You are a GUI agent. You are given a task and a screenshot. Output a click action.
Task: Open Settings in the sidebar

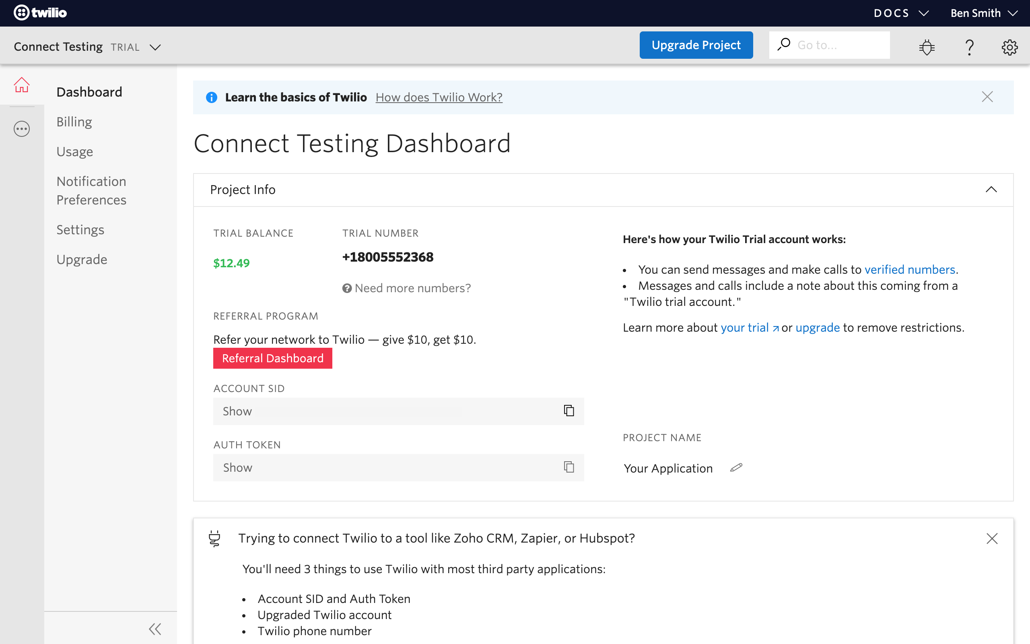pyautogui.click(x=80, y=229)
